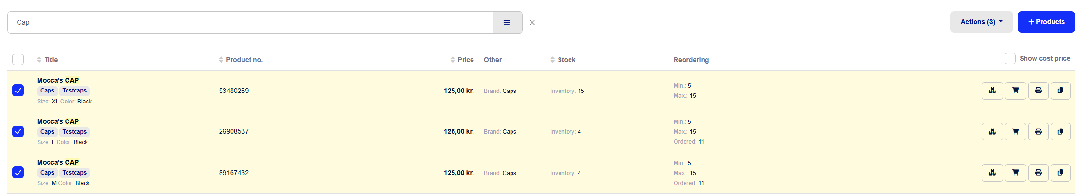Click cart icon for product 89167432
Screen dimensions: 1082x194
(x=1015, y=173)
